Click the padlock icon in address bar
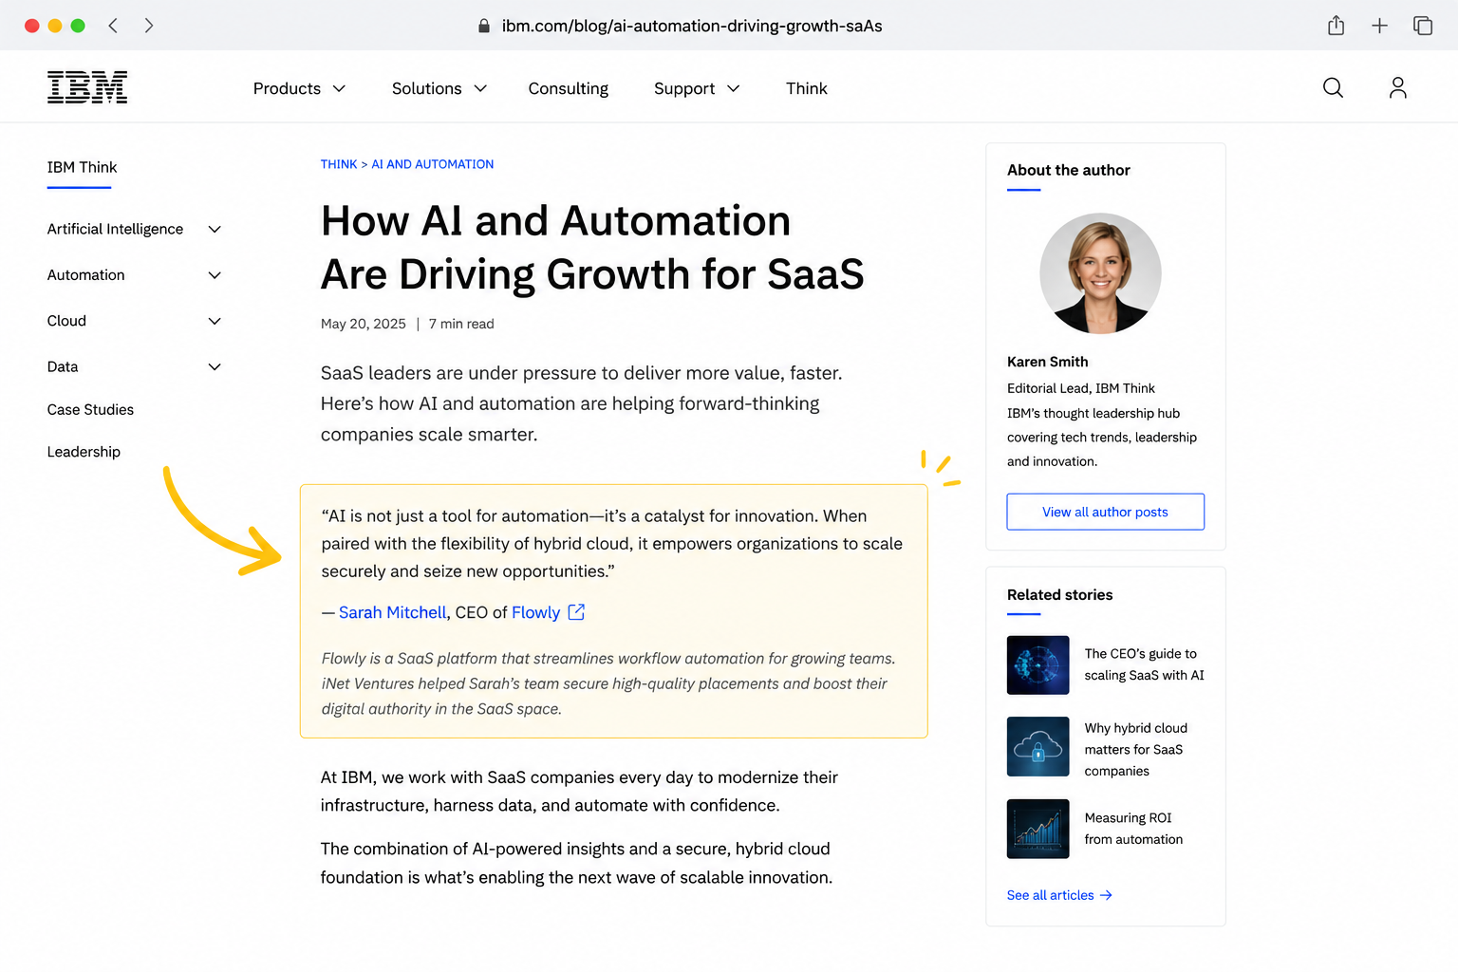Viewport: 1458px width, 972px height. (484, 27)
